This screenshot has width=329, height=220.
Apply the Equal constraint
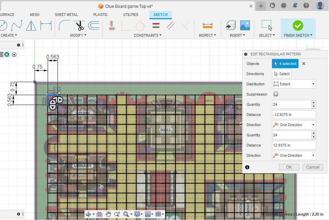(x=156, y=26)
